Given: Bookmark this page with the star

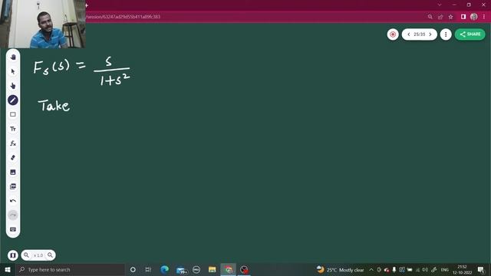Looking at the screenshot, I should (x=450, y=17).
